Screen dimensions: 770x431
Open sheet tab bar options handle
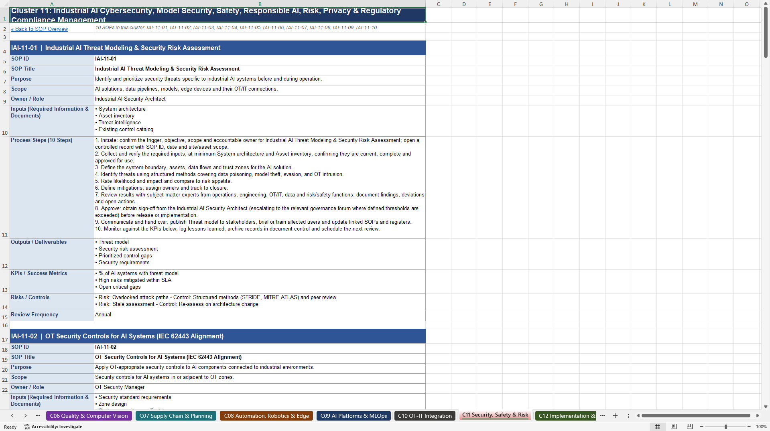628,416
